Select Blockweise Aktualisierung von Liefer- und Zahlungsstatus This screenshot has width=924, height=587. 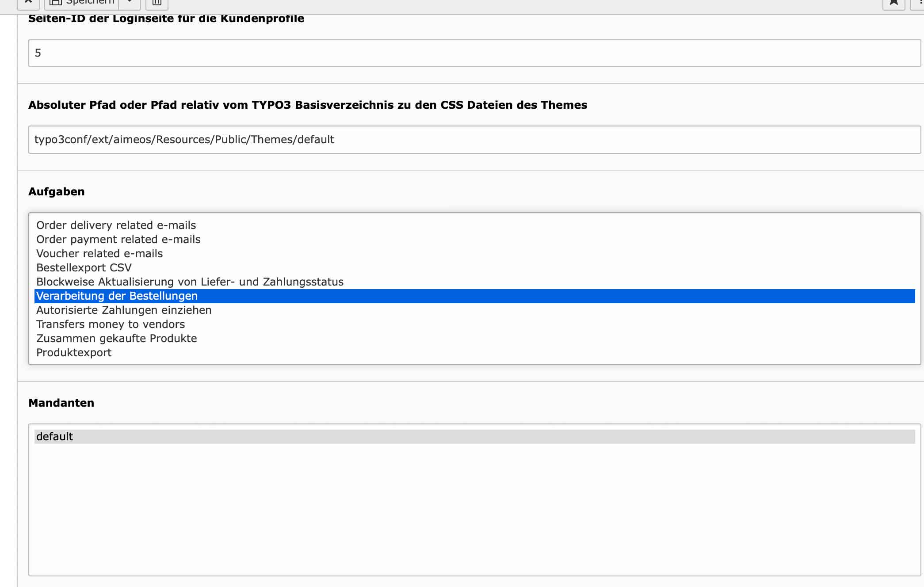(190, 282)
